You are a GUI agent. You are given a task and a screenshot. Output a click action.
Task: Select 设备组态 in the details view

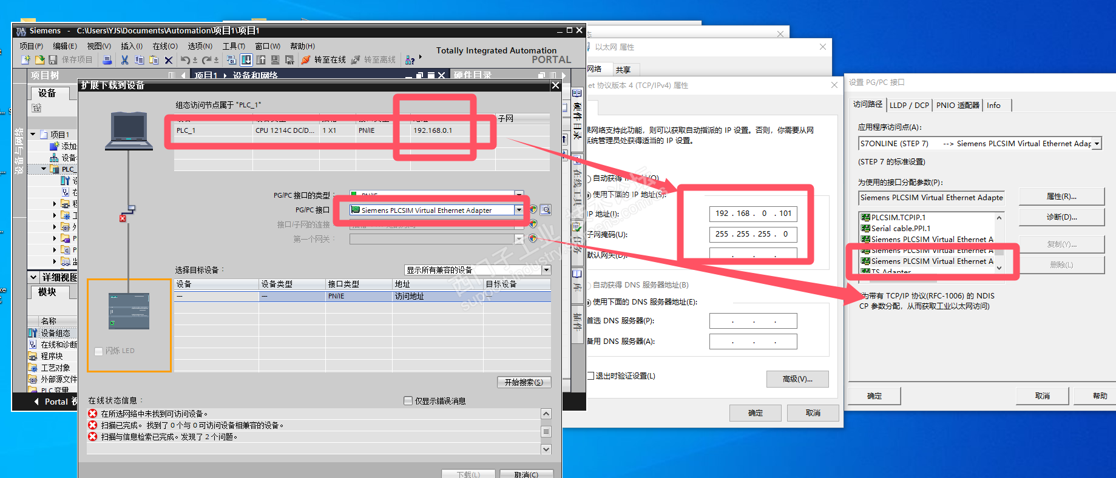(x=55, y=333)
